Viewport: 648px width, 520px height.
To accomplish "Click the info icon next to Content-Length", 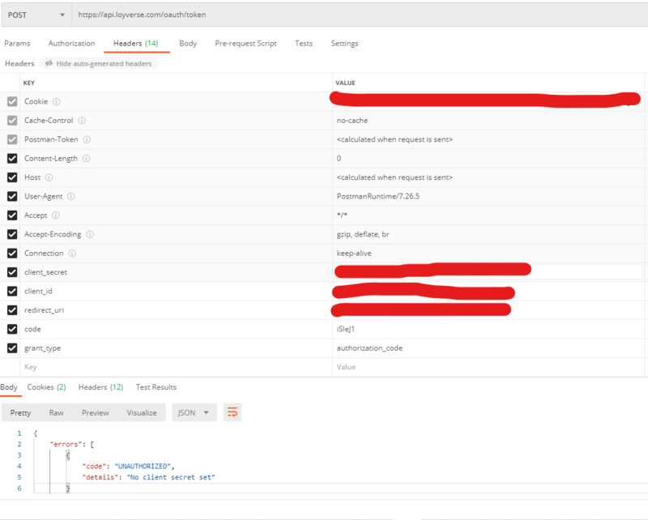I will tap(87, 159).
